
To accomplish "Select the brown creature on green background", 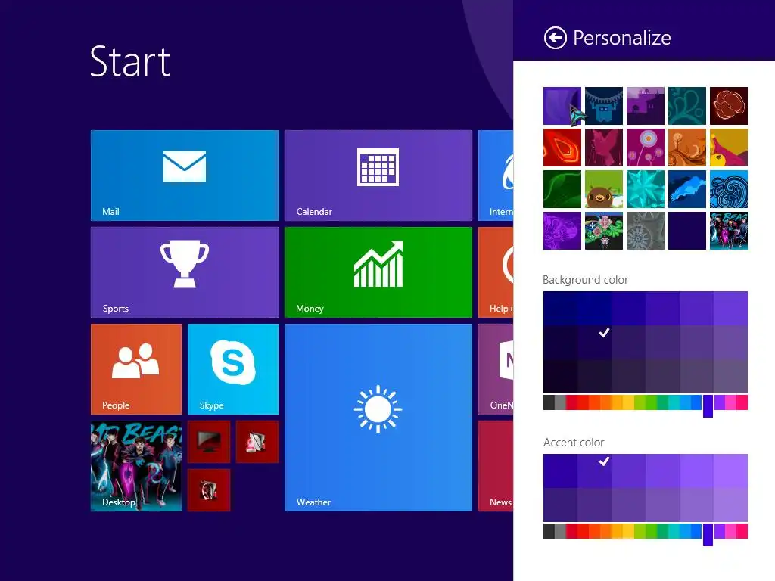I will pyautogui.click(x=603, y=189).
